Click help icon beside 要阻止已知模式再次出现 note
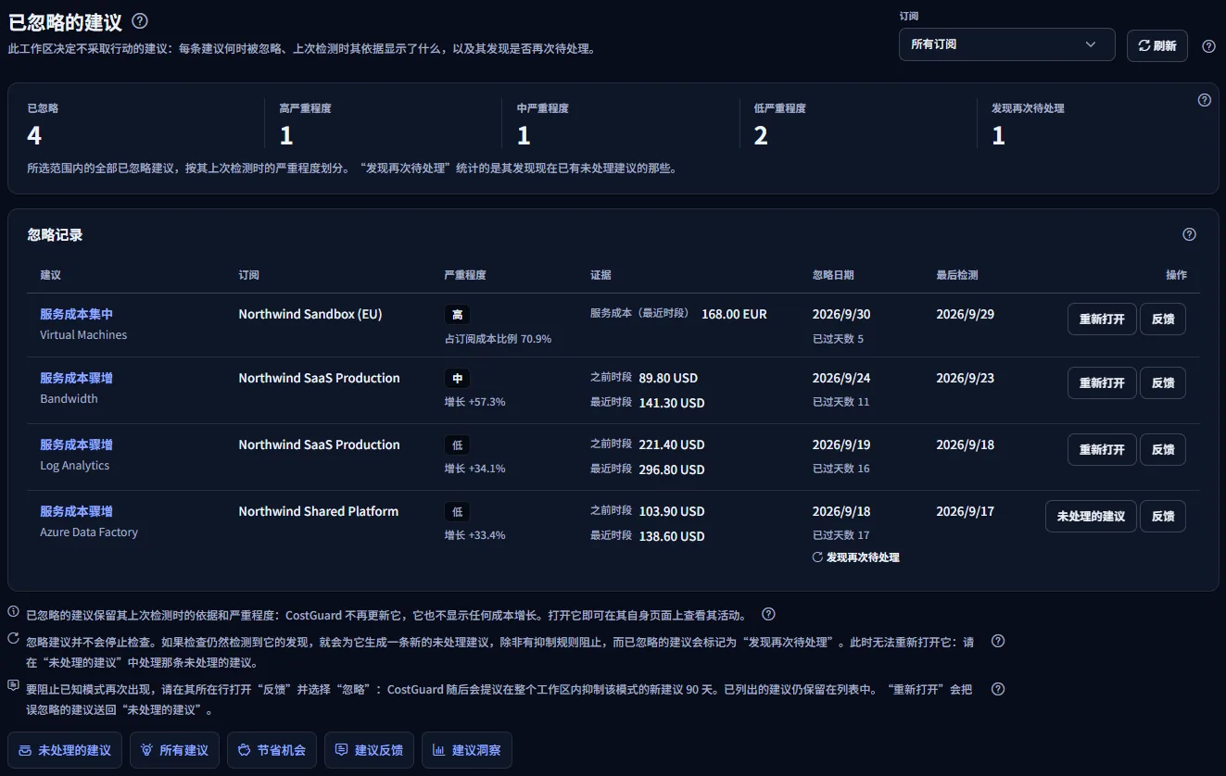The image size is (1226, 776). click(998, 690)
